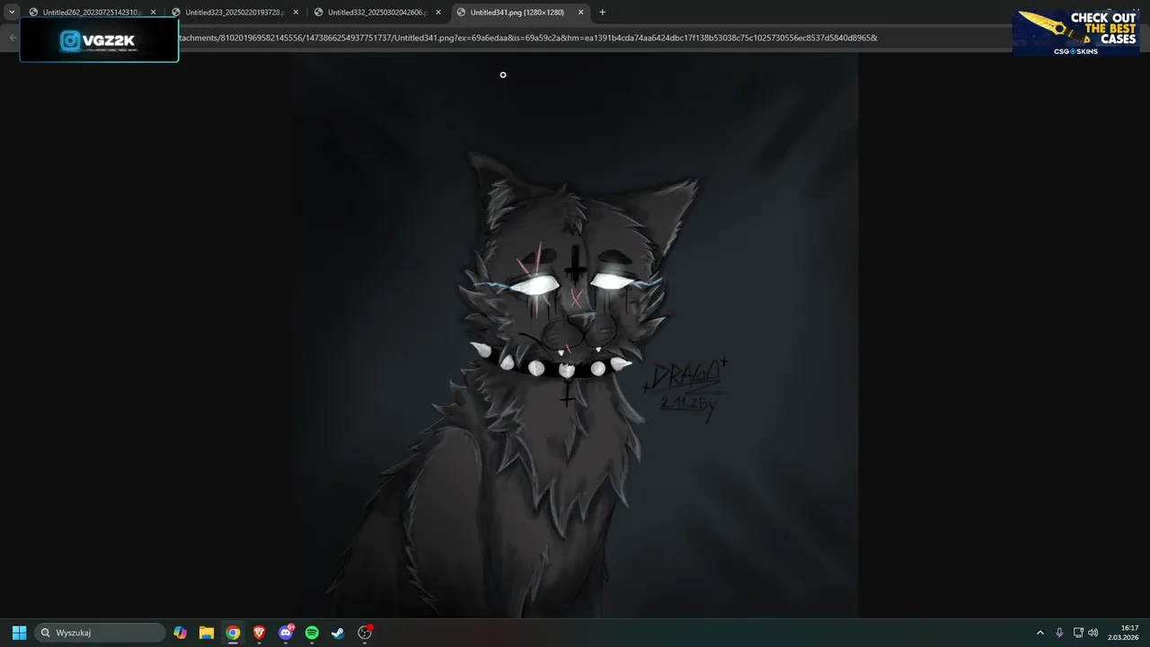This screenshot has width=1150, height=647.
Task: Open the clock and date panel
Action: coord(1125,633)
